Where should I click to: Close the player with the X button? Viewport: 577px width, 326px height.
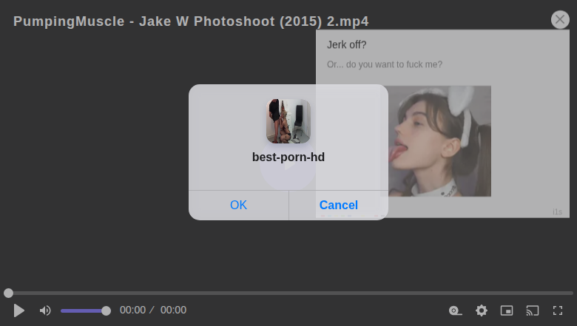pos(560,20)
